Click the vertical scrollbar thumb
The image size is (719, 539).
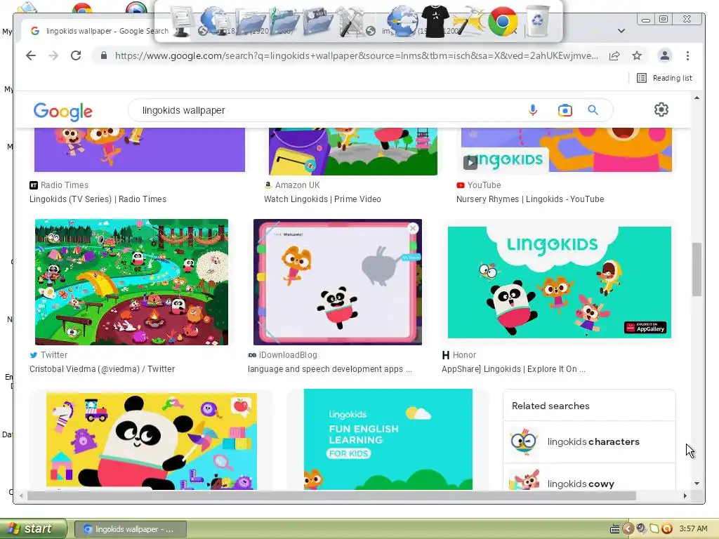coord(697,269)
